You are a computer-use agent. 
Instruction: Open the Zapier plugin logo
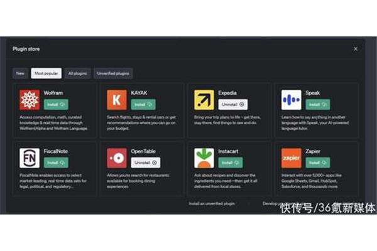292,158
